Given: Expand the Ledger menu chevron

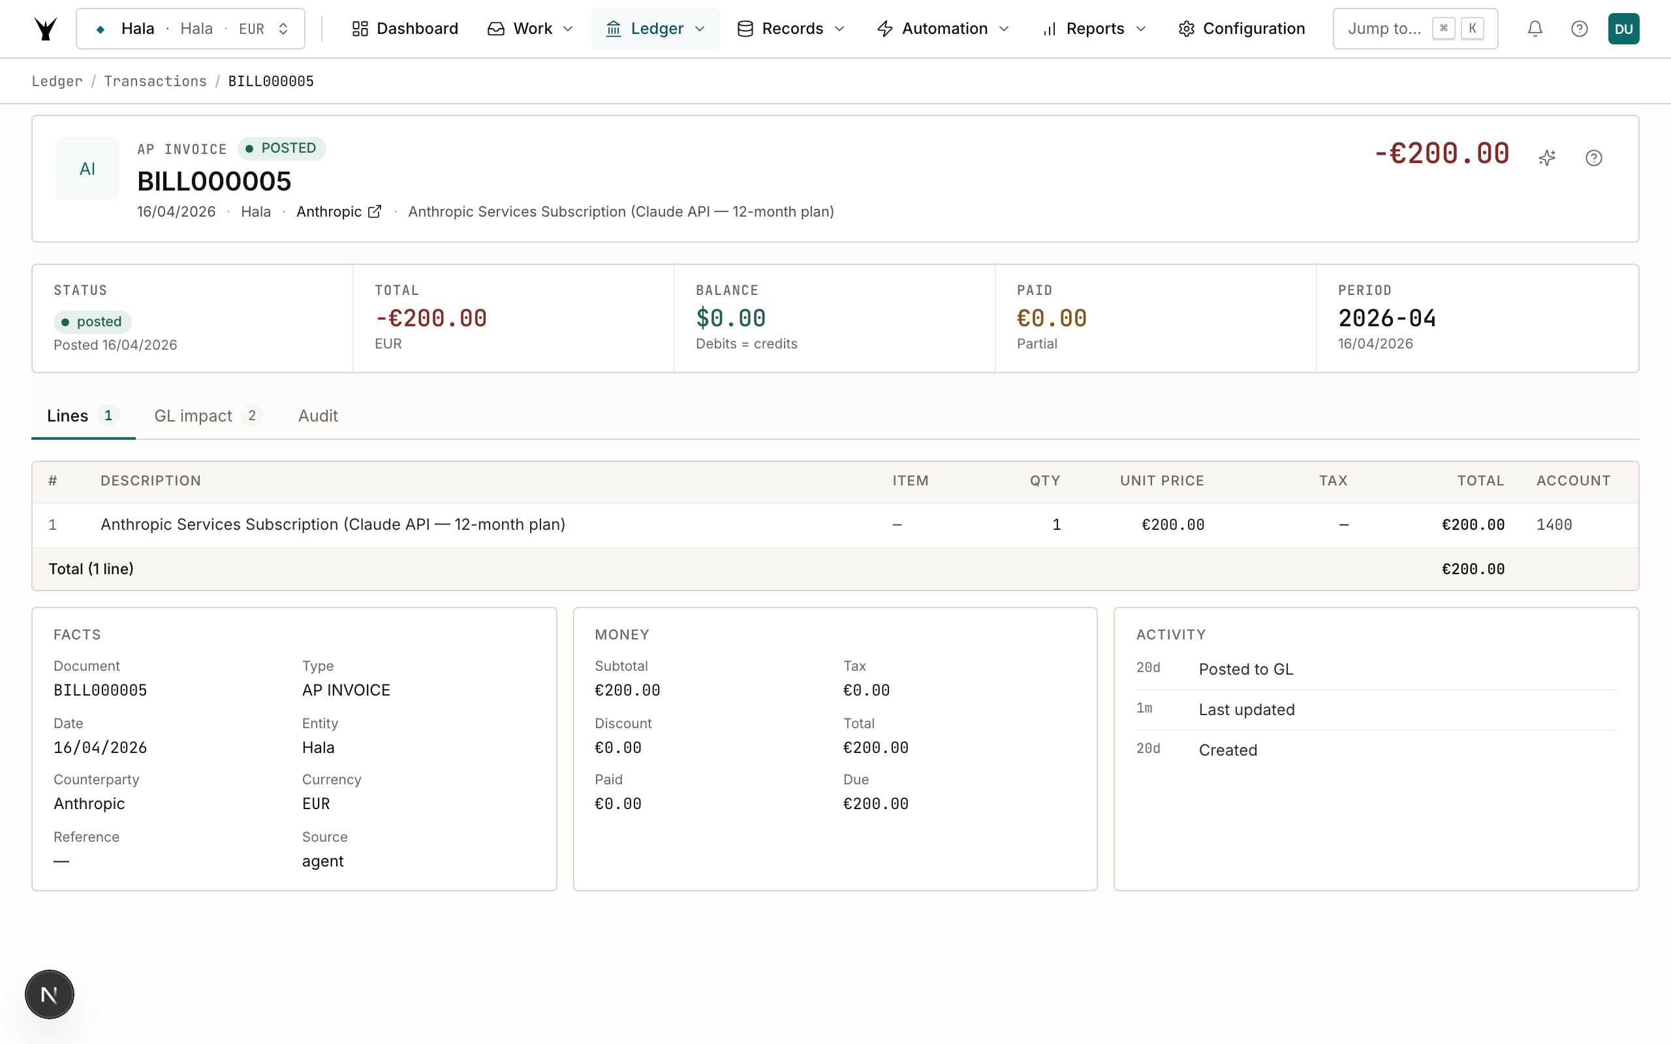Looking at the screenshot, I should 700,28.
